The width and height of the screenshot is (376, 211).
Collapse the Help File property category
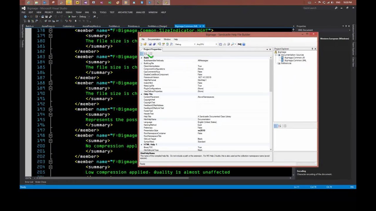(141, 94)
